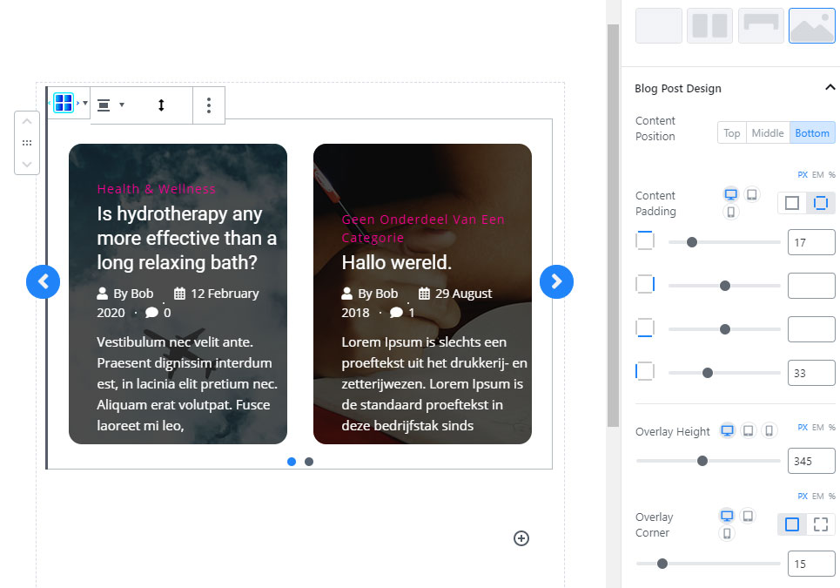The width and height of the screenshot is (840, 588).
Task: Open the 'Health & Wellness' category link
Action: 157,189
